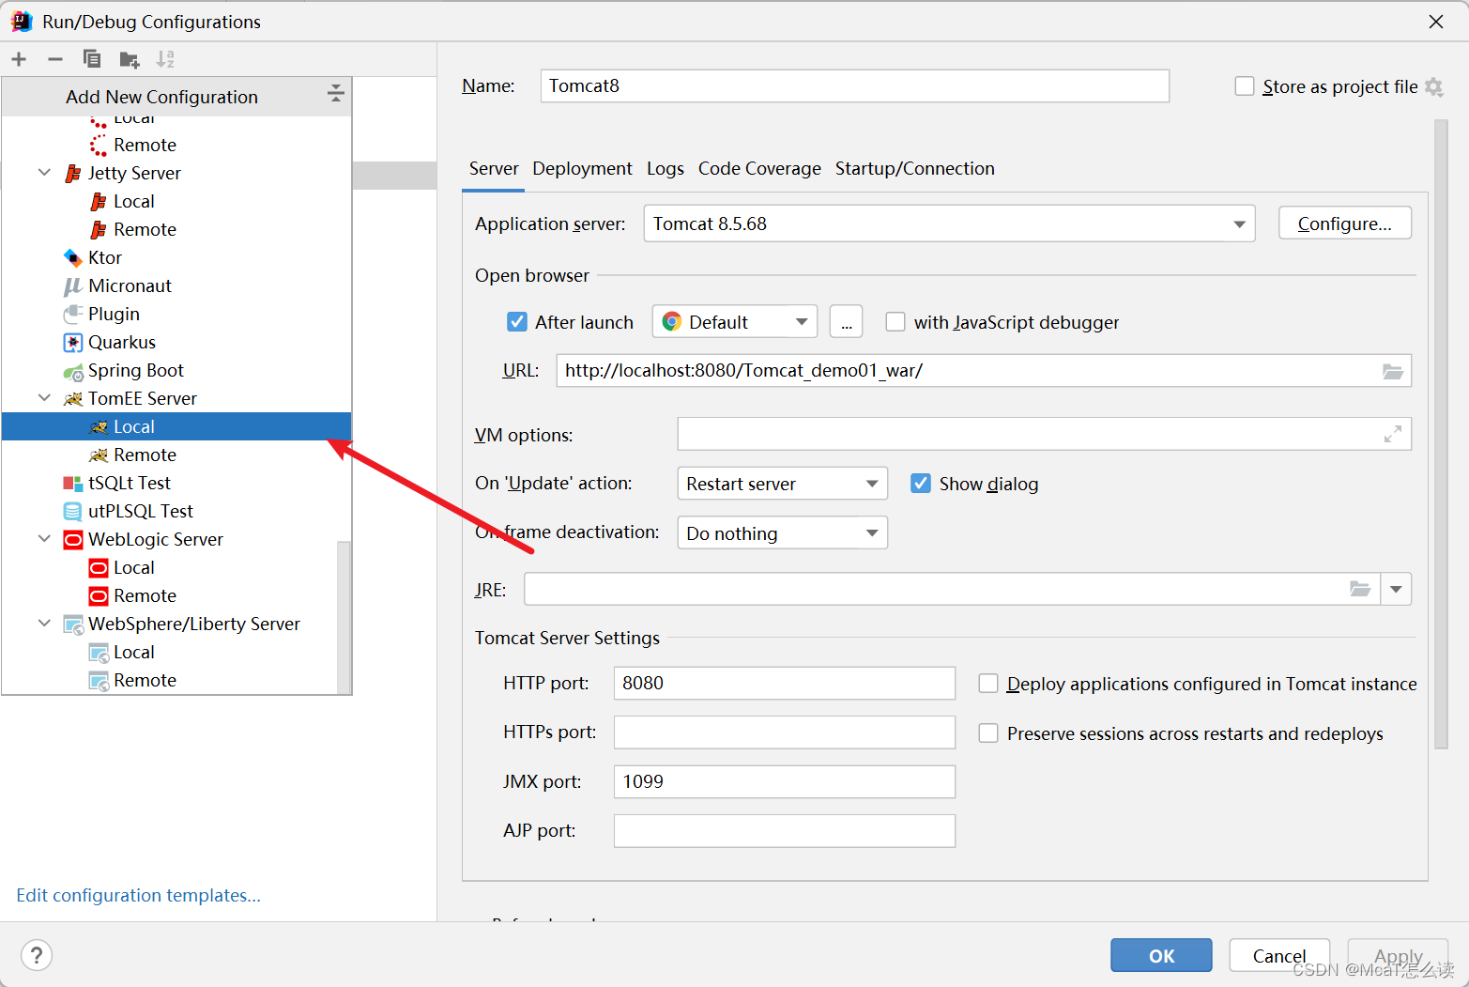Click the WebSphere/Liberty Server icon
Image resolution: width=1469 pixels, height=987 pixels.
click(73, 625)
